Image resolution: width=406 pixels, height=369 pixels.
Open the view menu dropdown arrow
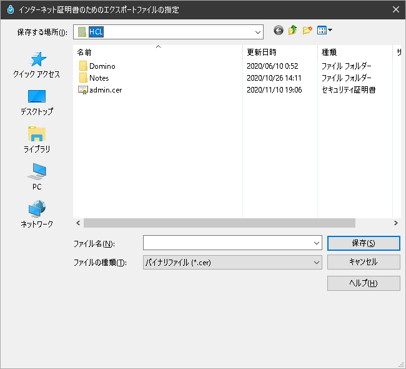(330, 30)
